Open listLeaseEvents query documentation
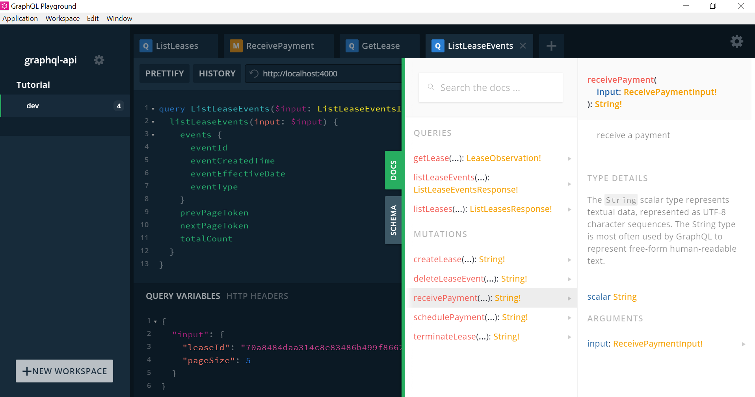 [x=491, y=184]
